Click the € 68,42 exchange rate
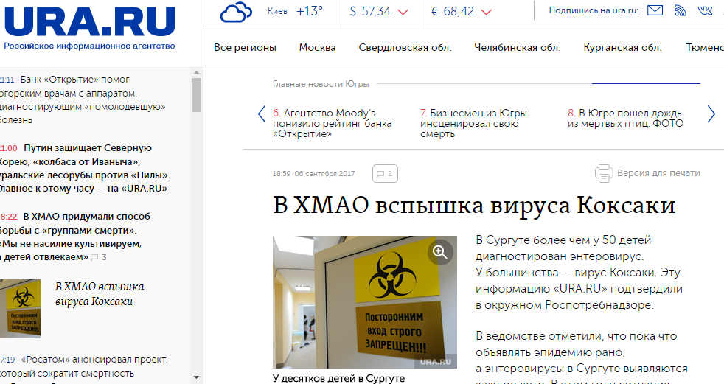This screenshot has height=384, width=724. click(453, 11)
